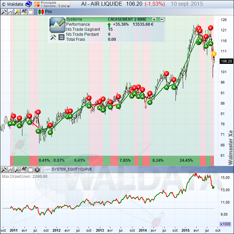
Task: Expand system info box with plus button
Action: click(x=154, y=19)
